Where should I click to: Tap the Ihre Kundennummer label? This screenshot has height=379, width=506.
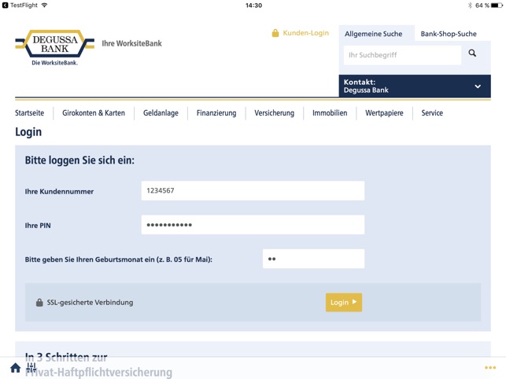point(59,192)
